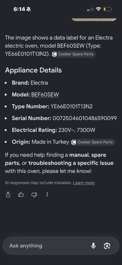Tap the microphone voice input icon
Viewport: 122px width, 265px height.
pos(93,246)
